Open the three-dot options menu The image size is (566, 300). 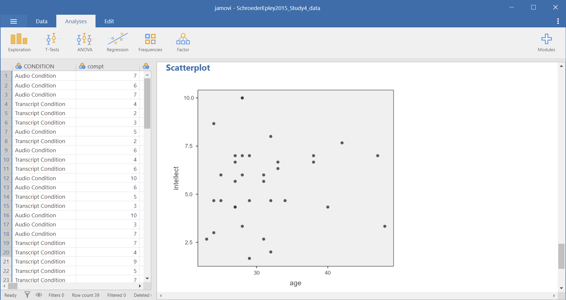[558, 21]
